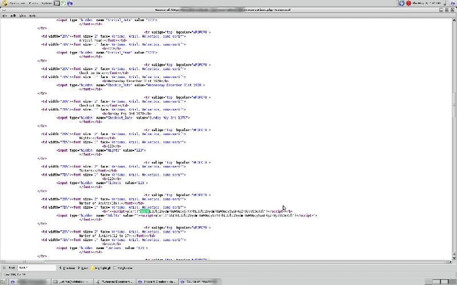Close the find bar with X icon
Screen dimensions: 457x285
[x=4, y=268]
